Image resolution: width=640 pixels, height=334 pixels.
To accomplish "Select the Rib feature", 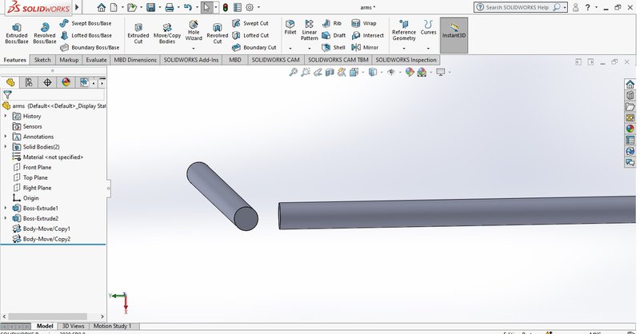I will (332, 23).
